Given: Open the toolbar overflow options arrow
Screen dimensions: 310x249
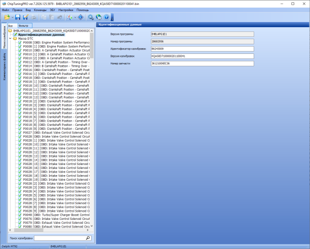Looking at the screenshot, I should click(x=112, y=17).
